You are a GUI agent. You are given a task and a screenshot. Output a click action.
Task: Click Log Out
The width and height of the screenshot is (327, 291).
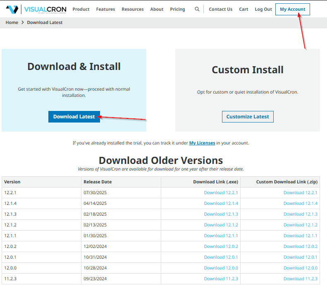pyautogui.click(x=263, y=9)
